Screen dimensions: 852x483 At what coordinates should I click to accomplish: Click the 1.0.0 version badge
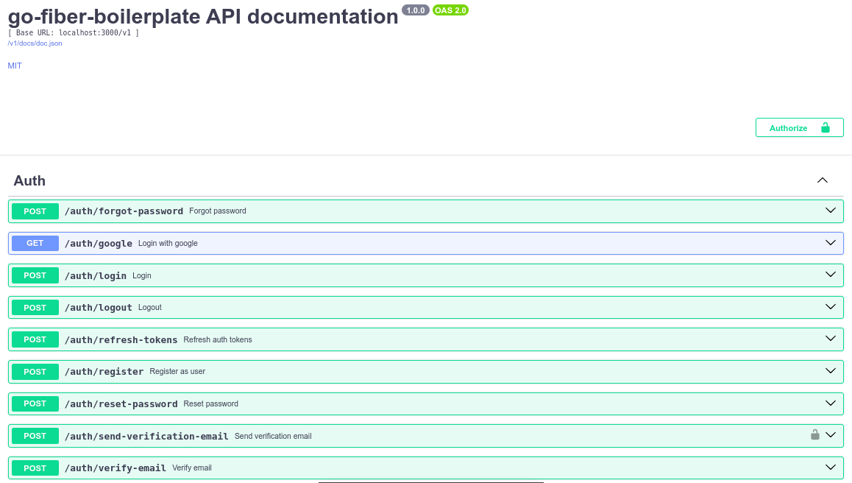coord(416,10)
